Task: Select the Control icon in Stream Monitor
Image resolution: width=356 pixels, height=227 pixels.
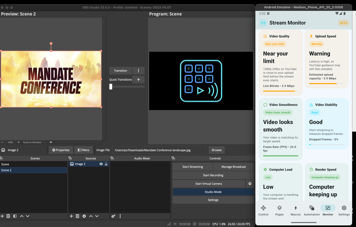Action: [x=263, y=210]
